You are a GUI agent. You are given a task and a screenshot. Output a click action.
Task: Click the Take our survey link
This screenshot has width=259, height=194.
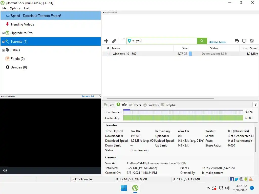tap(217, 42)
